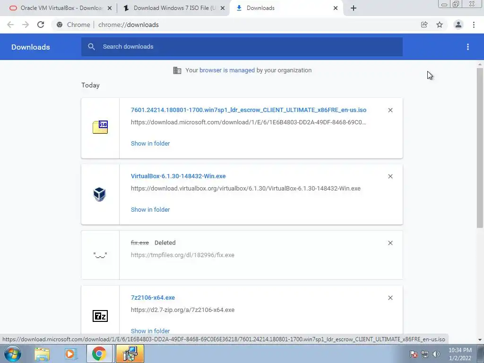Click the d2.7-zip.org source URL
The width and height of the screenshot is (484, 363).
[182, 310]
